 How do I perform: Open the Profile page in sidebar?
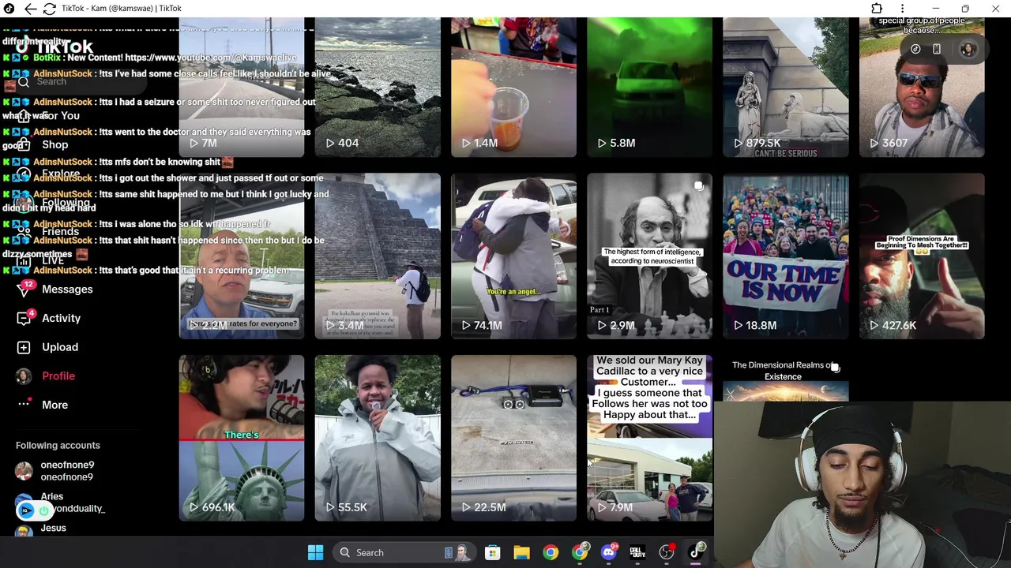pyautogui.click(x=58, y=376)
